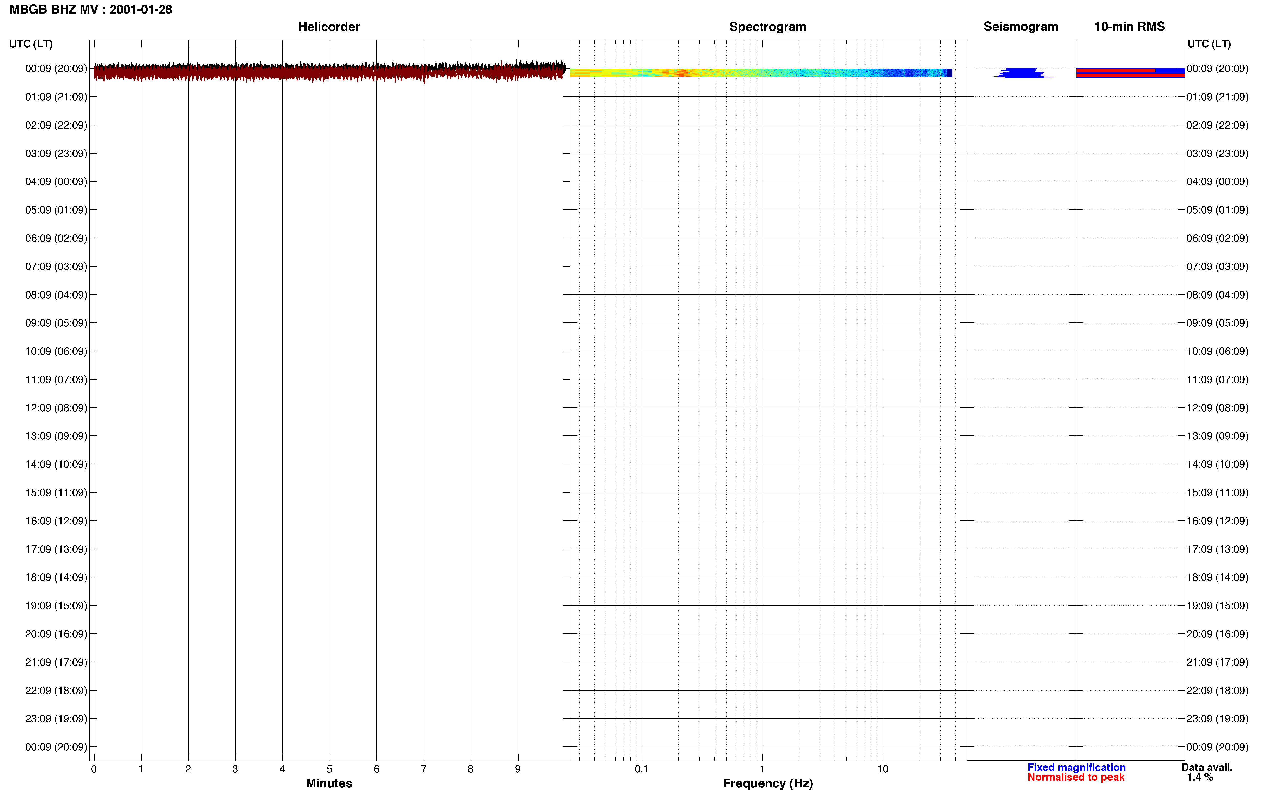Click the '8' tick on the Minutes axis
The image size is (1281, 801).
tap(470, 769)
